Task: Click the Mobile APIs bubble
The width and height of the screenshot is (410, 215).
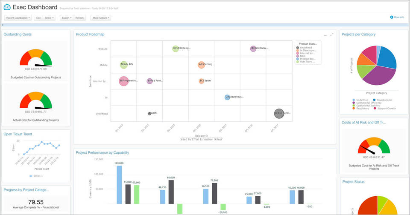Action: [x=124, y=65]
